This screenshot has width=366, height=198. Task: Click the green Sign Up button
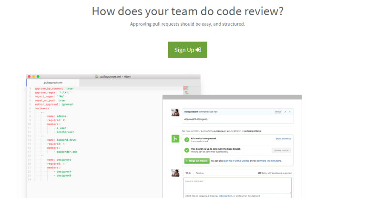[187, 50]
